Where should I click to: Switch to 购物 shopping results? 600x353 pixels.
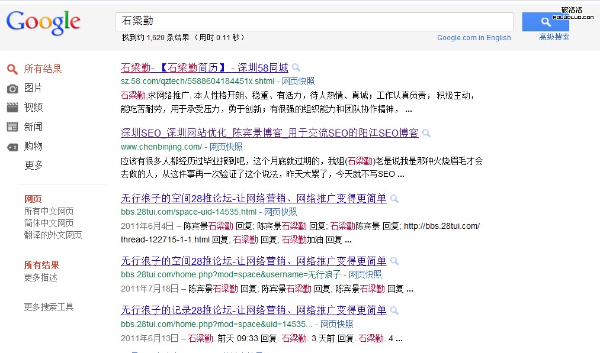click(33, 146)
